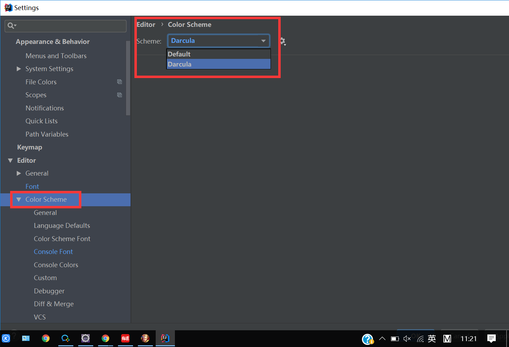Open Console Font settings
The image size is (509, 347).
click(x=53, y=252)
